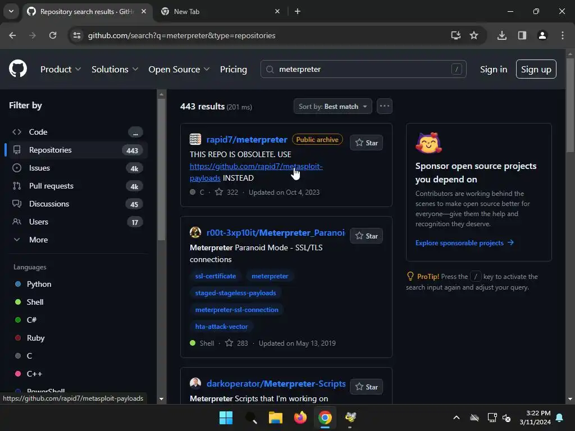Viewport: 575px width, 431px height.
Task: Expand the Open Source menu
Action: point(179,69)
